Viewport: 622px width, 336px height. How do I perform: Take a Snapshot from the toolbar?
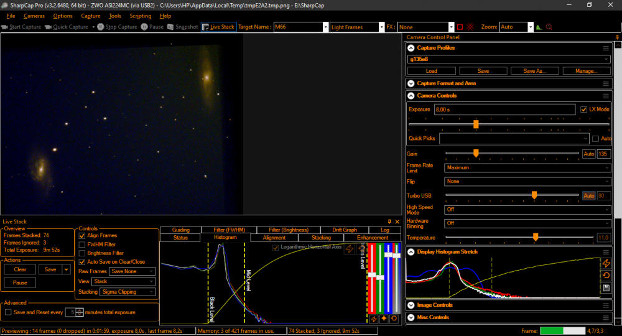(182, 27)
